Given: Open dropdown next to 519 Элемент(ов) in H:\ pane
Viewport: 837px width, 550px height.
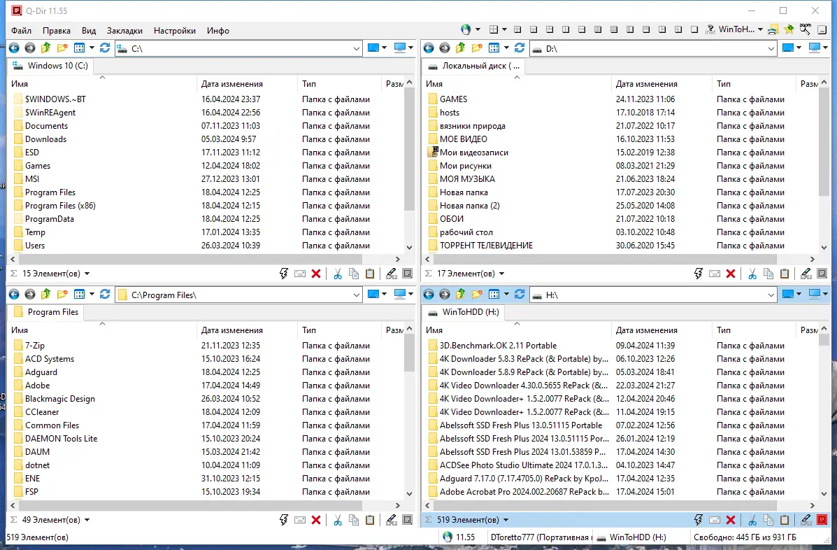Looking at the screenshot, I should pos(506,520).
